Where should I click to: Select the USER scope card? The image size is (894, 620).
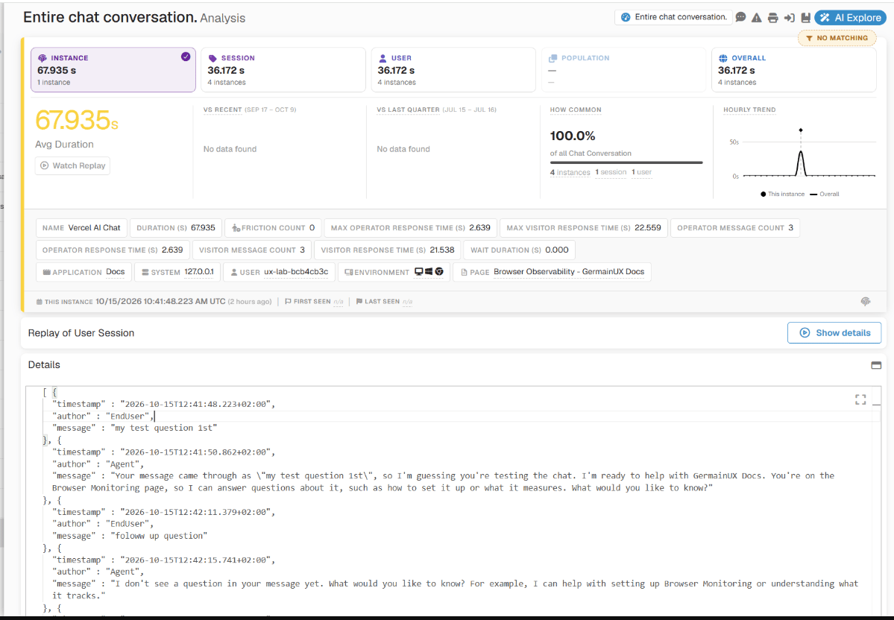click(453, 69)
